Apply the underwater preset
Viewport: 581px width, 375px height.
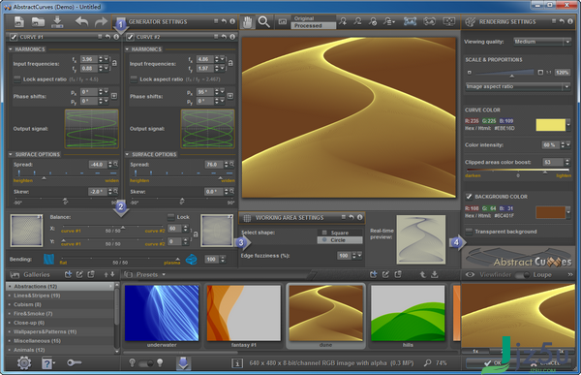162,313
